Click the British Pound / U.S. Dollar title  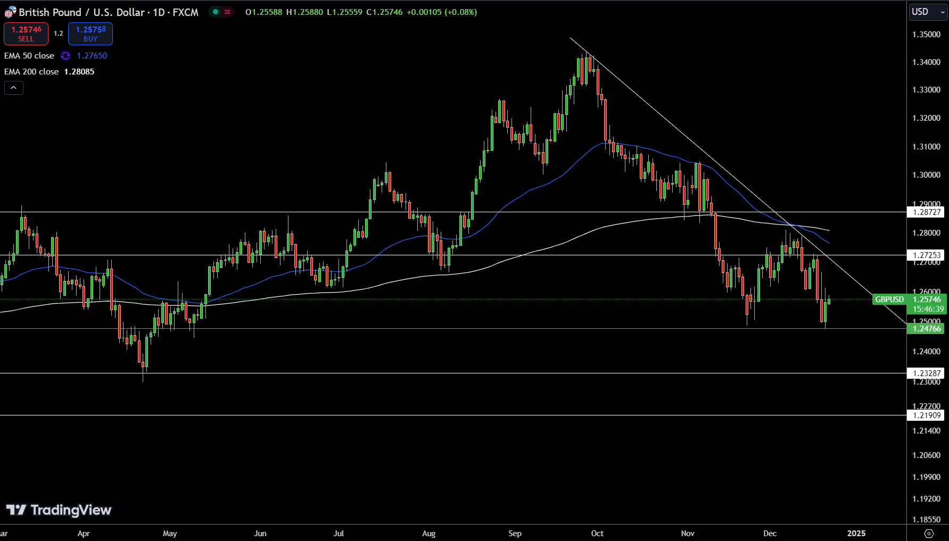108,12
